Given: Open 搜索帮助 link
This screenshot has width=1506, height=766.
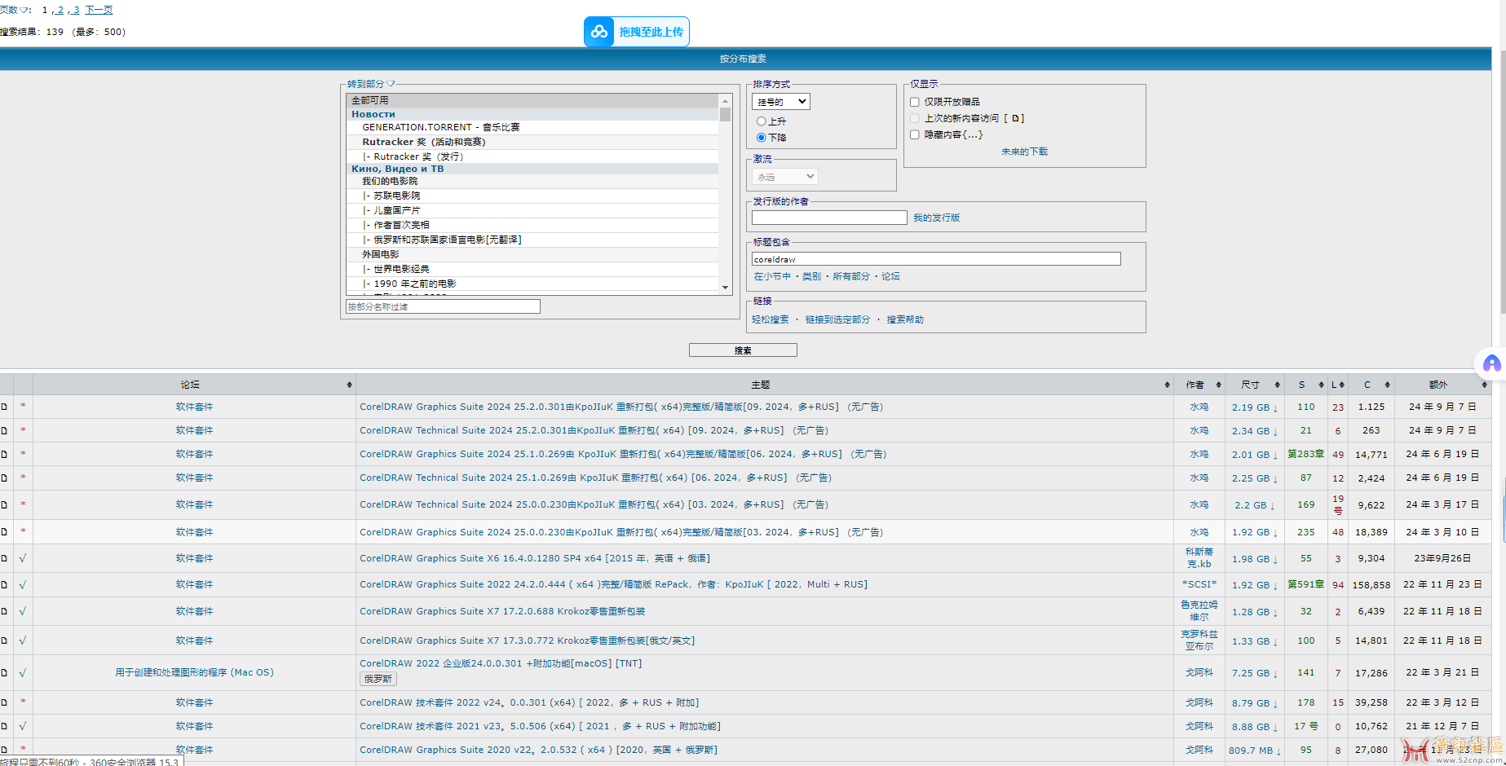Looking at the screenshot, I should click(905, 319).
